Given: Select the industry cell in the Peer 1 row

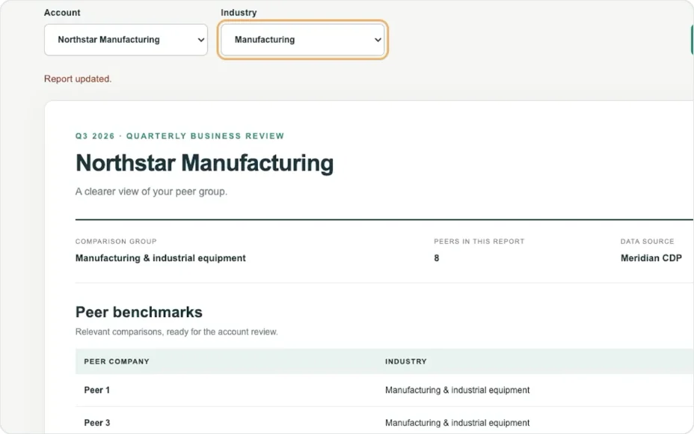Looking at the screenshot, I should click(457, 390).
